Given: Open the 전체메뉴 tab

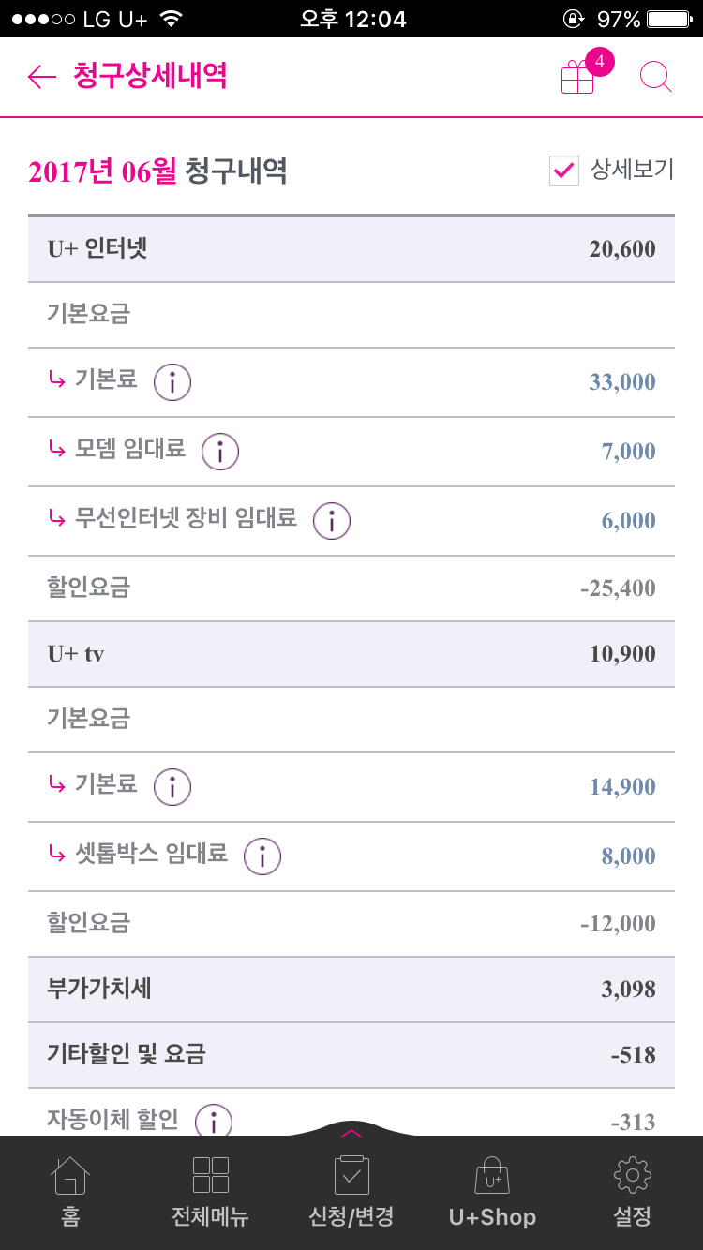Looking at the screenshot, I should pyautogui.click(x=210, y=1191).
